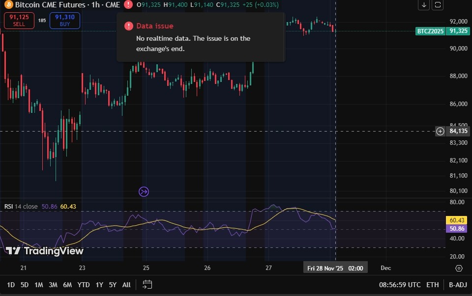The height and width of the screenshot is (296, 472).
Task: Select the All timeframe range
Action: (126, 284)
